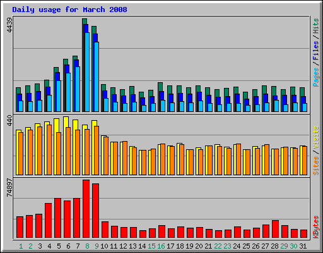Viewport: 323px width, 253px height.
Task: Click day 16 on the date axis
Action: point(161,246)
